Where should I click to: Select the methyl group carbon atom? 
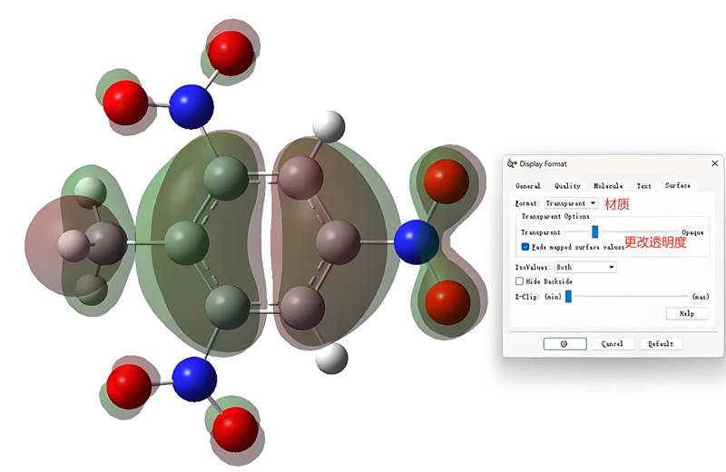[x=104, y=245]
